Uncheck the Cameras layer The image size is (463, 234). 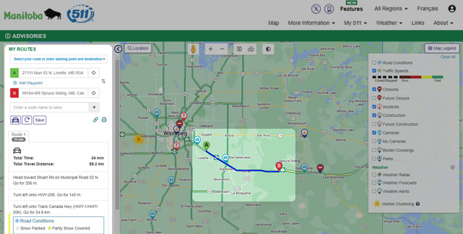(374, 133)
